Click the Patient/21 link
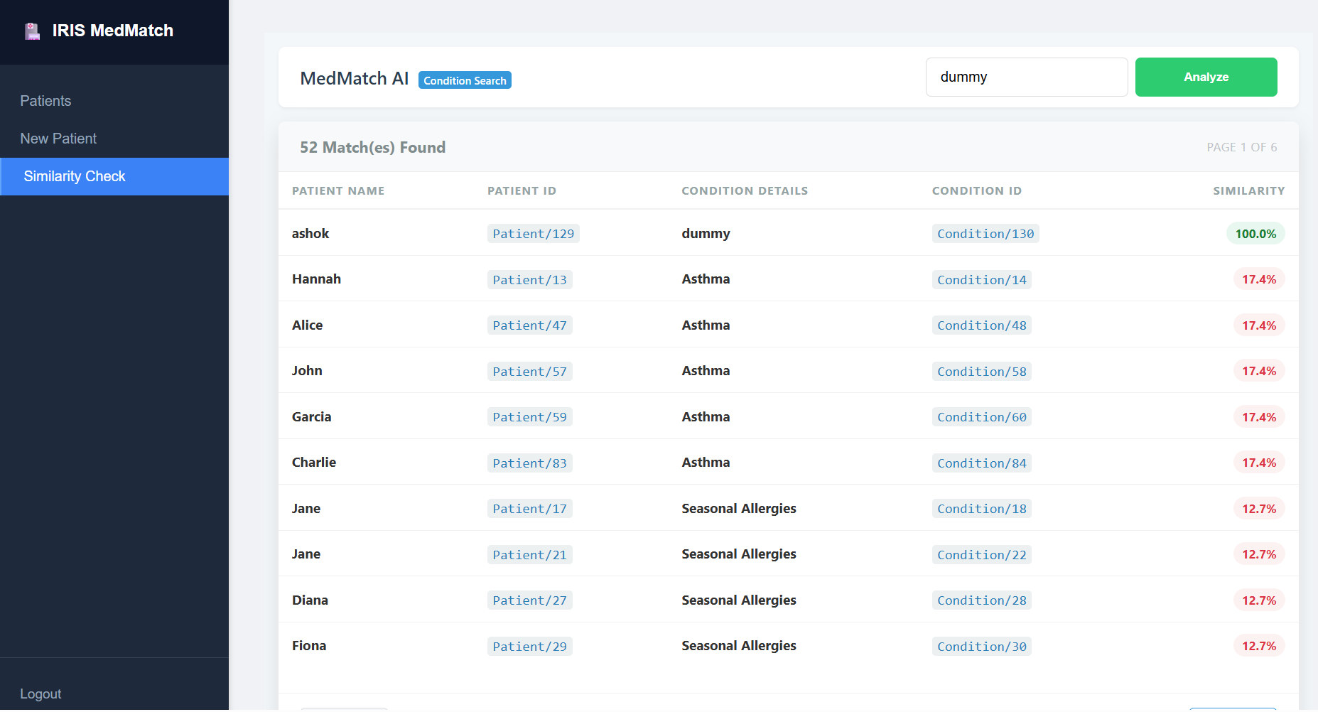The width and height of the screenshot is (1318, 712). coord(529,555)
